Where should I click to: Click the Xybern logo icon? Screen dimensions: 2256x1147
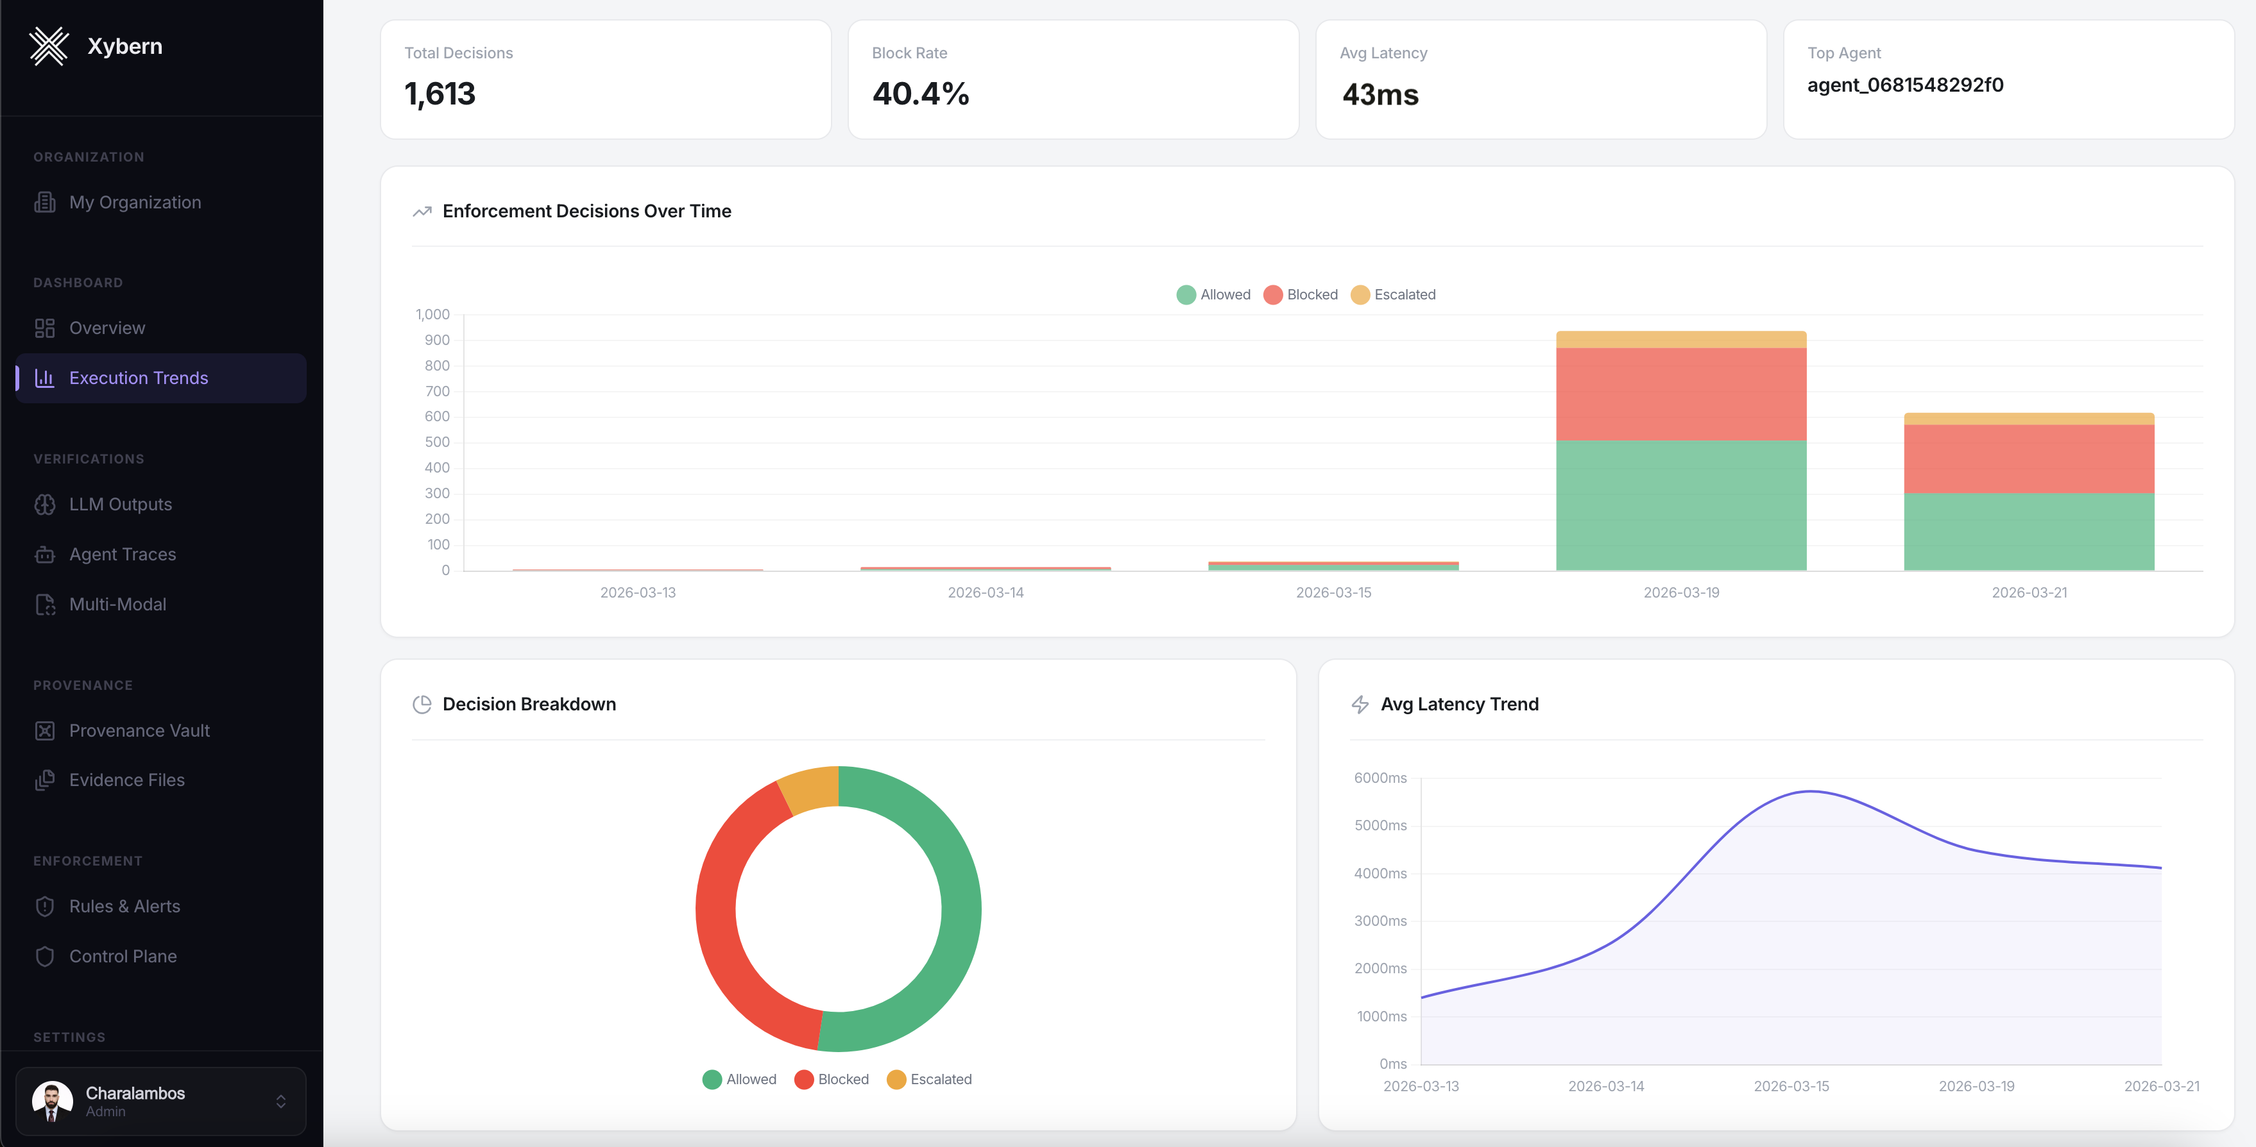(50, 46)
